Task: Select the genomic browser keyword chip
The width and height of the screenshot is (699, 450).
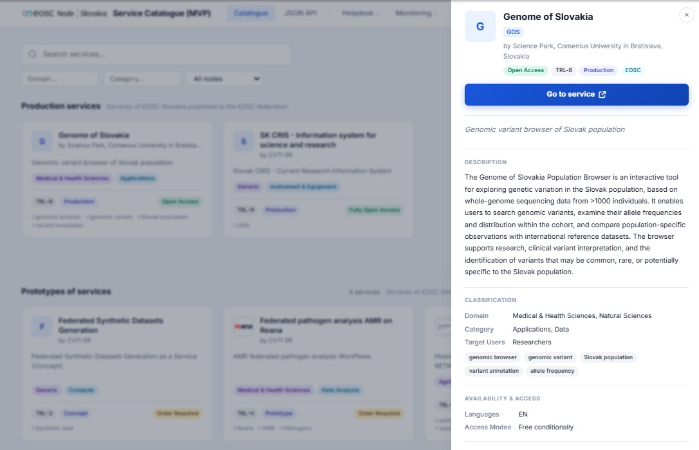Action: pyautogui.click(x=492, y=357)
